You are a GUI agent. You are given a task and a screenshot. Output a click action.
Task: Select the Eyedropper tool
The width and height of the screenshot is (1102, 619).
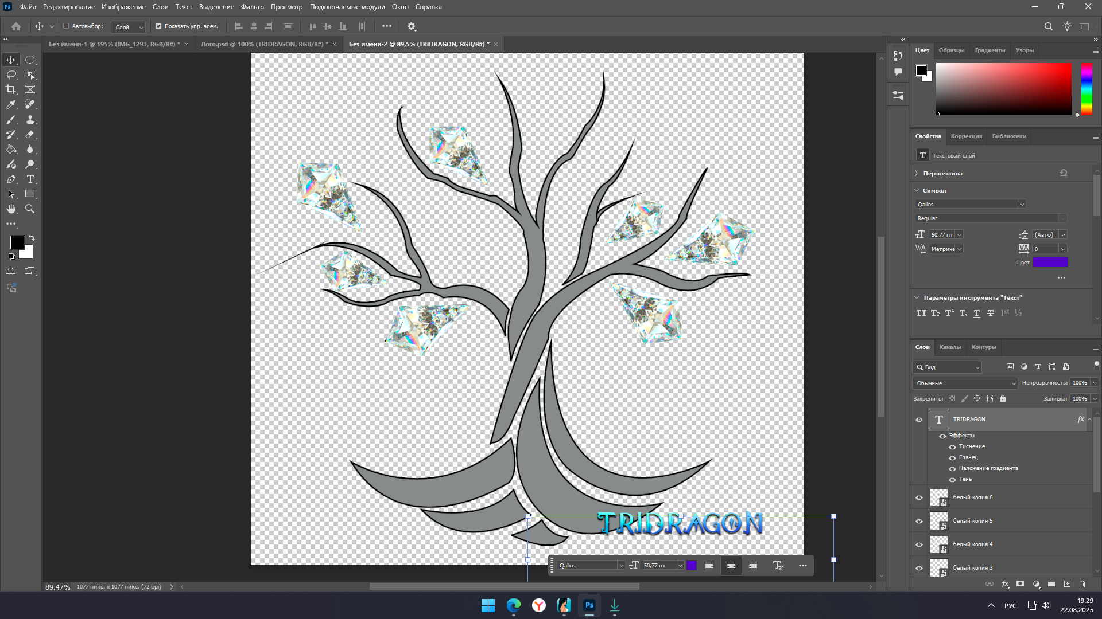pyautogui.click(x=11, y=104)
